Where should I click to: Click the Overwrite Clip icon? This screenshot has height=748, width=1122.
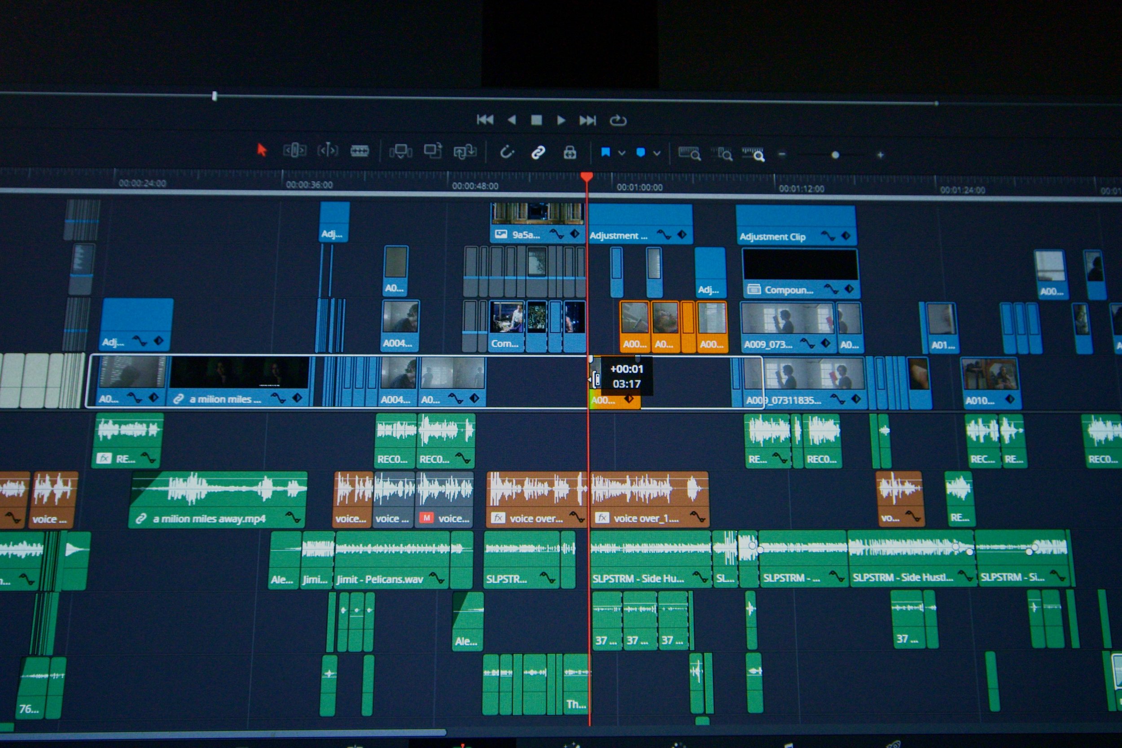(x=433, y=151)
